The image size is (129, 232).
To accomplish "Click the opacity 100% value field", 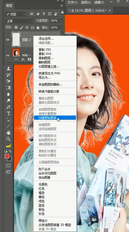I will (x=54, y=21).
